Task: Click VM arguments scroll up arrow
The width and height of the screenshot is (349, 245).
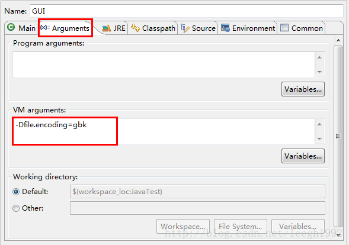Action: click(319, 124)
